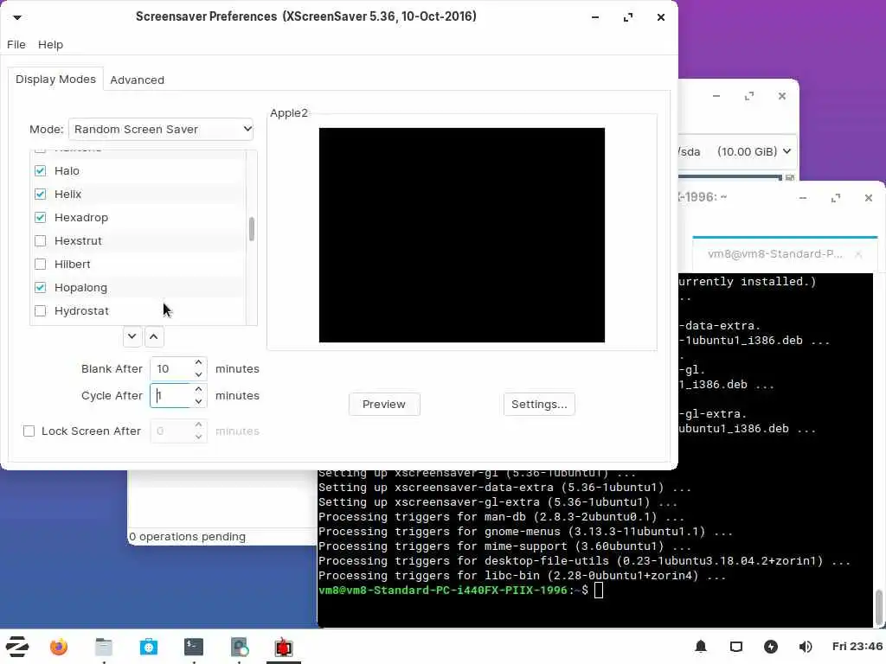Close the disk utility window behind
The width and height of the screenshot is (886, 664).
(x=782, y=96)
